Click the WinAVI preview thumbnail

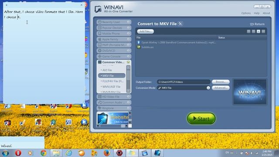pyautogui.click(x=250, y=92)
